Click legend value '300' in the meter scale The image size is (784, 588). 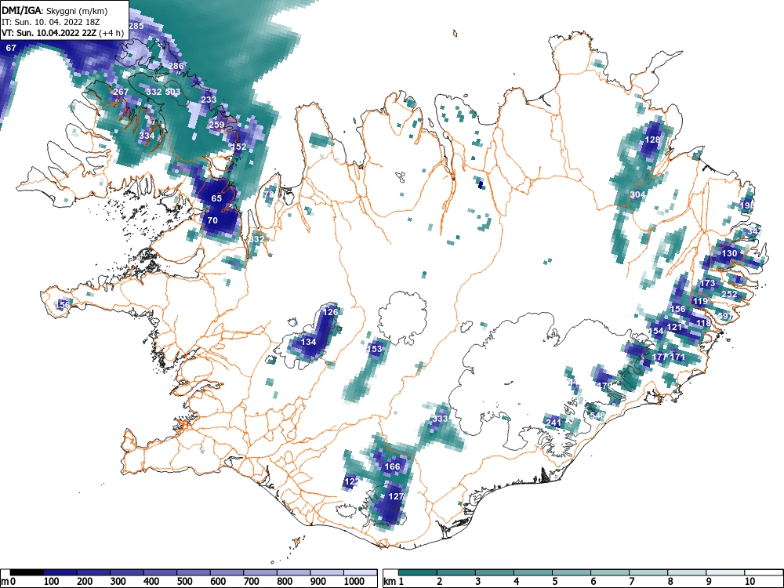[118, 581]
